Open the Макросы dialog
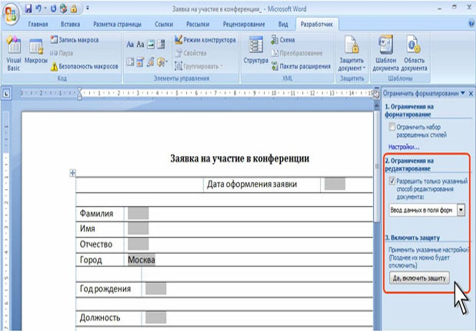This screenshot has height=331, width=476. coord(36,51)
